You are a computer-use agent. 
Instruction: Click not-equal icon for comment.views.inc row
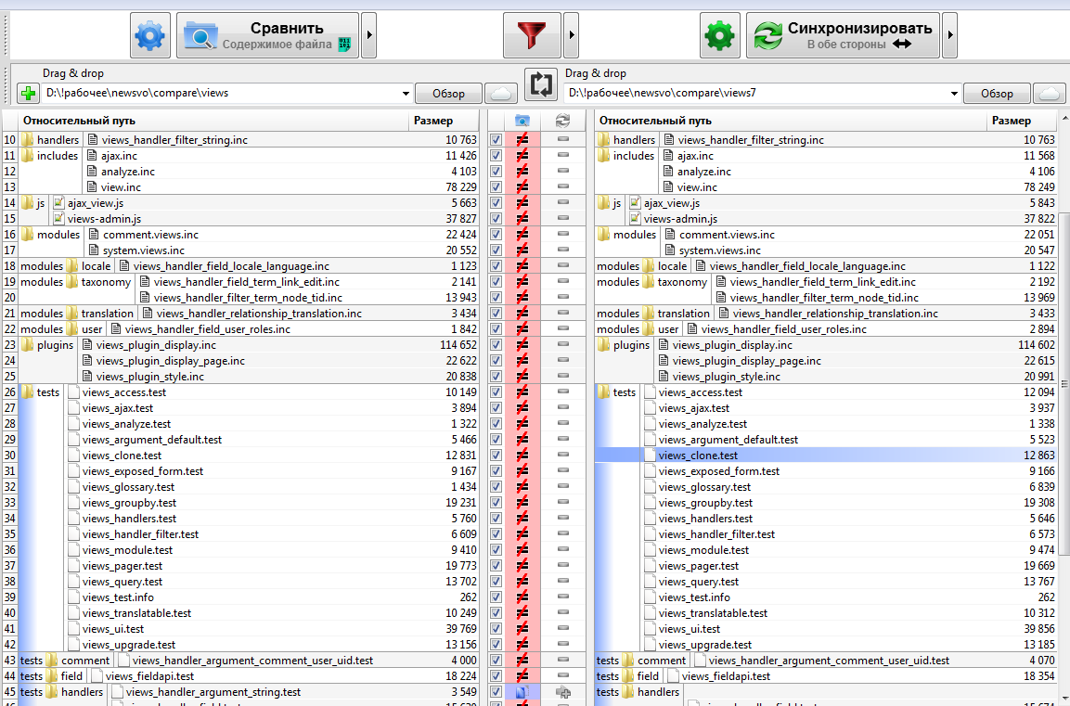pos(522,234)
